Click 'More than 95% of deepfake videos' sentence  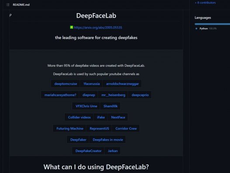[x=96, y=66]
